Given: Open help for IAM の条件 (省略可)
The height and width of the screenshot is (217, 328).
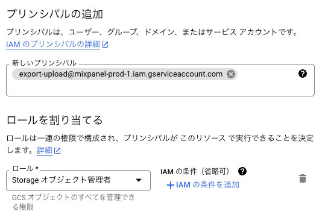Looking at the screenshot, I should point(242,171).
